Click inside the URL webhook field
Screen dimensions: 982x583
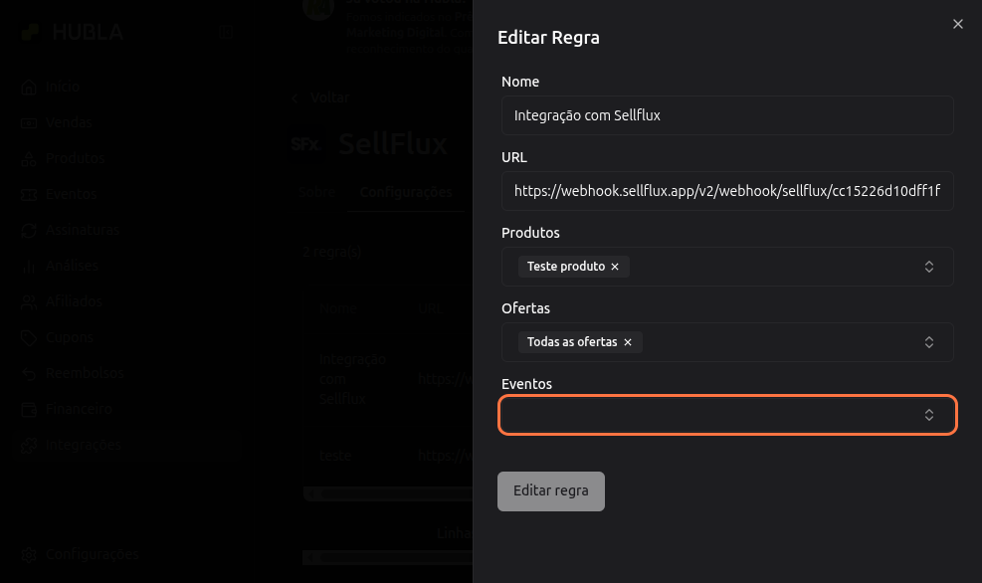(x=726, y=191)
